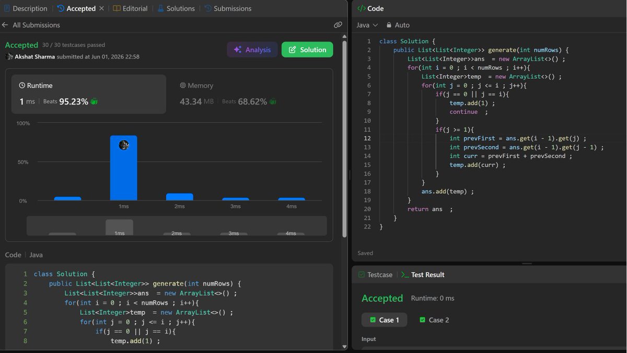Screen dimensions: 627x353
Task: Copy submission link icon
Action: point(338,25)
